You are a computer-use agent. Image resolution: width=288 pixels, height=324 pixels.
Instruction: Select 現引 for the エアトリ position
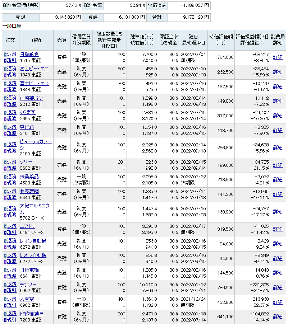point(12,232)
